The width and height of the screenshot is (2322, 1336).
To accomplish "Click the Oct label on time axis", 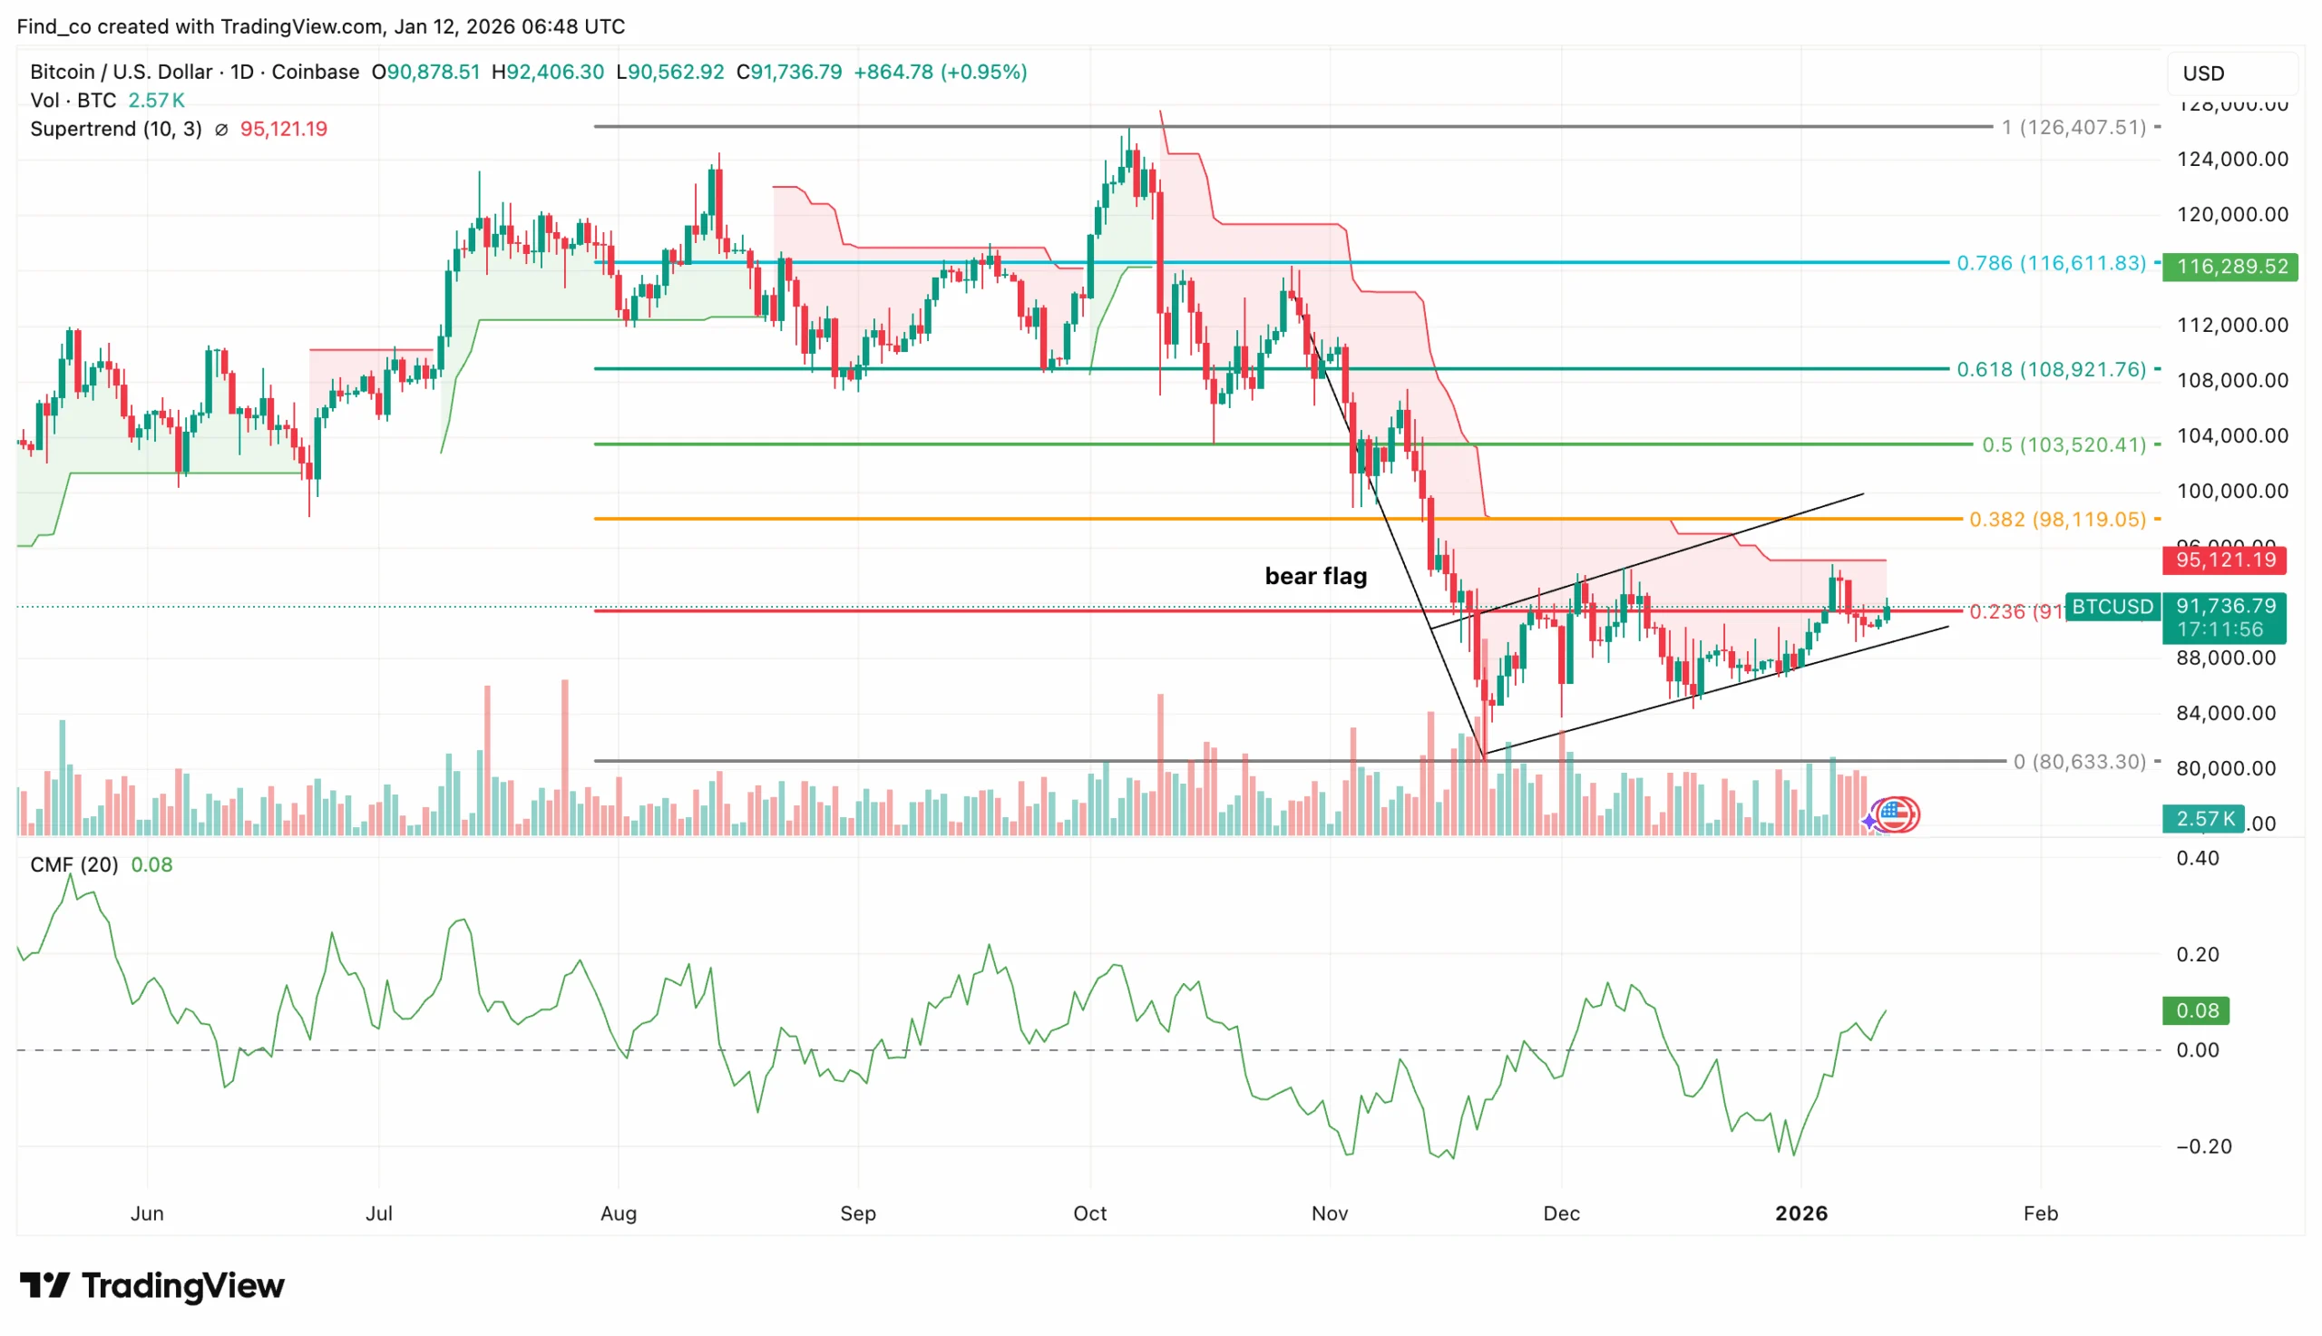I will (1090, 1213).
